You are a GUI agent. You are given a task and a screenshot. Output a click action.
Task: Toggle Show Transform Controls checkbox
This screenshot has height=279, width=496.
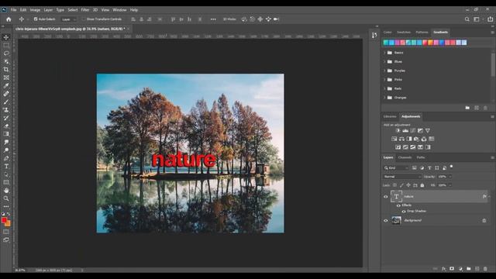[x=84, y=19]
